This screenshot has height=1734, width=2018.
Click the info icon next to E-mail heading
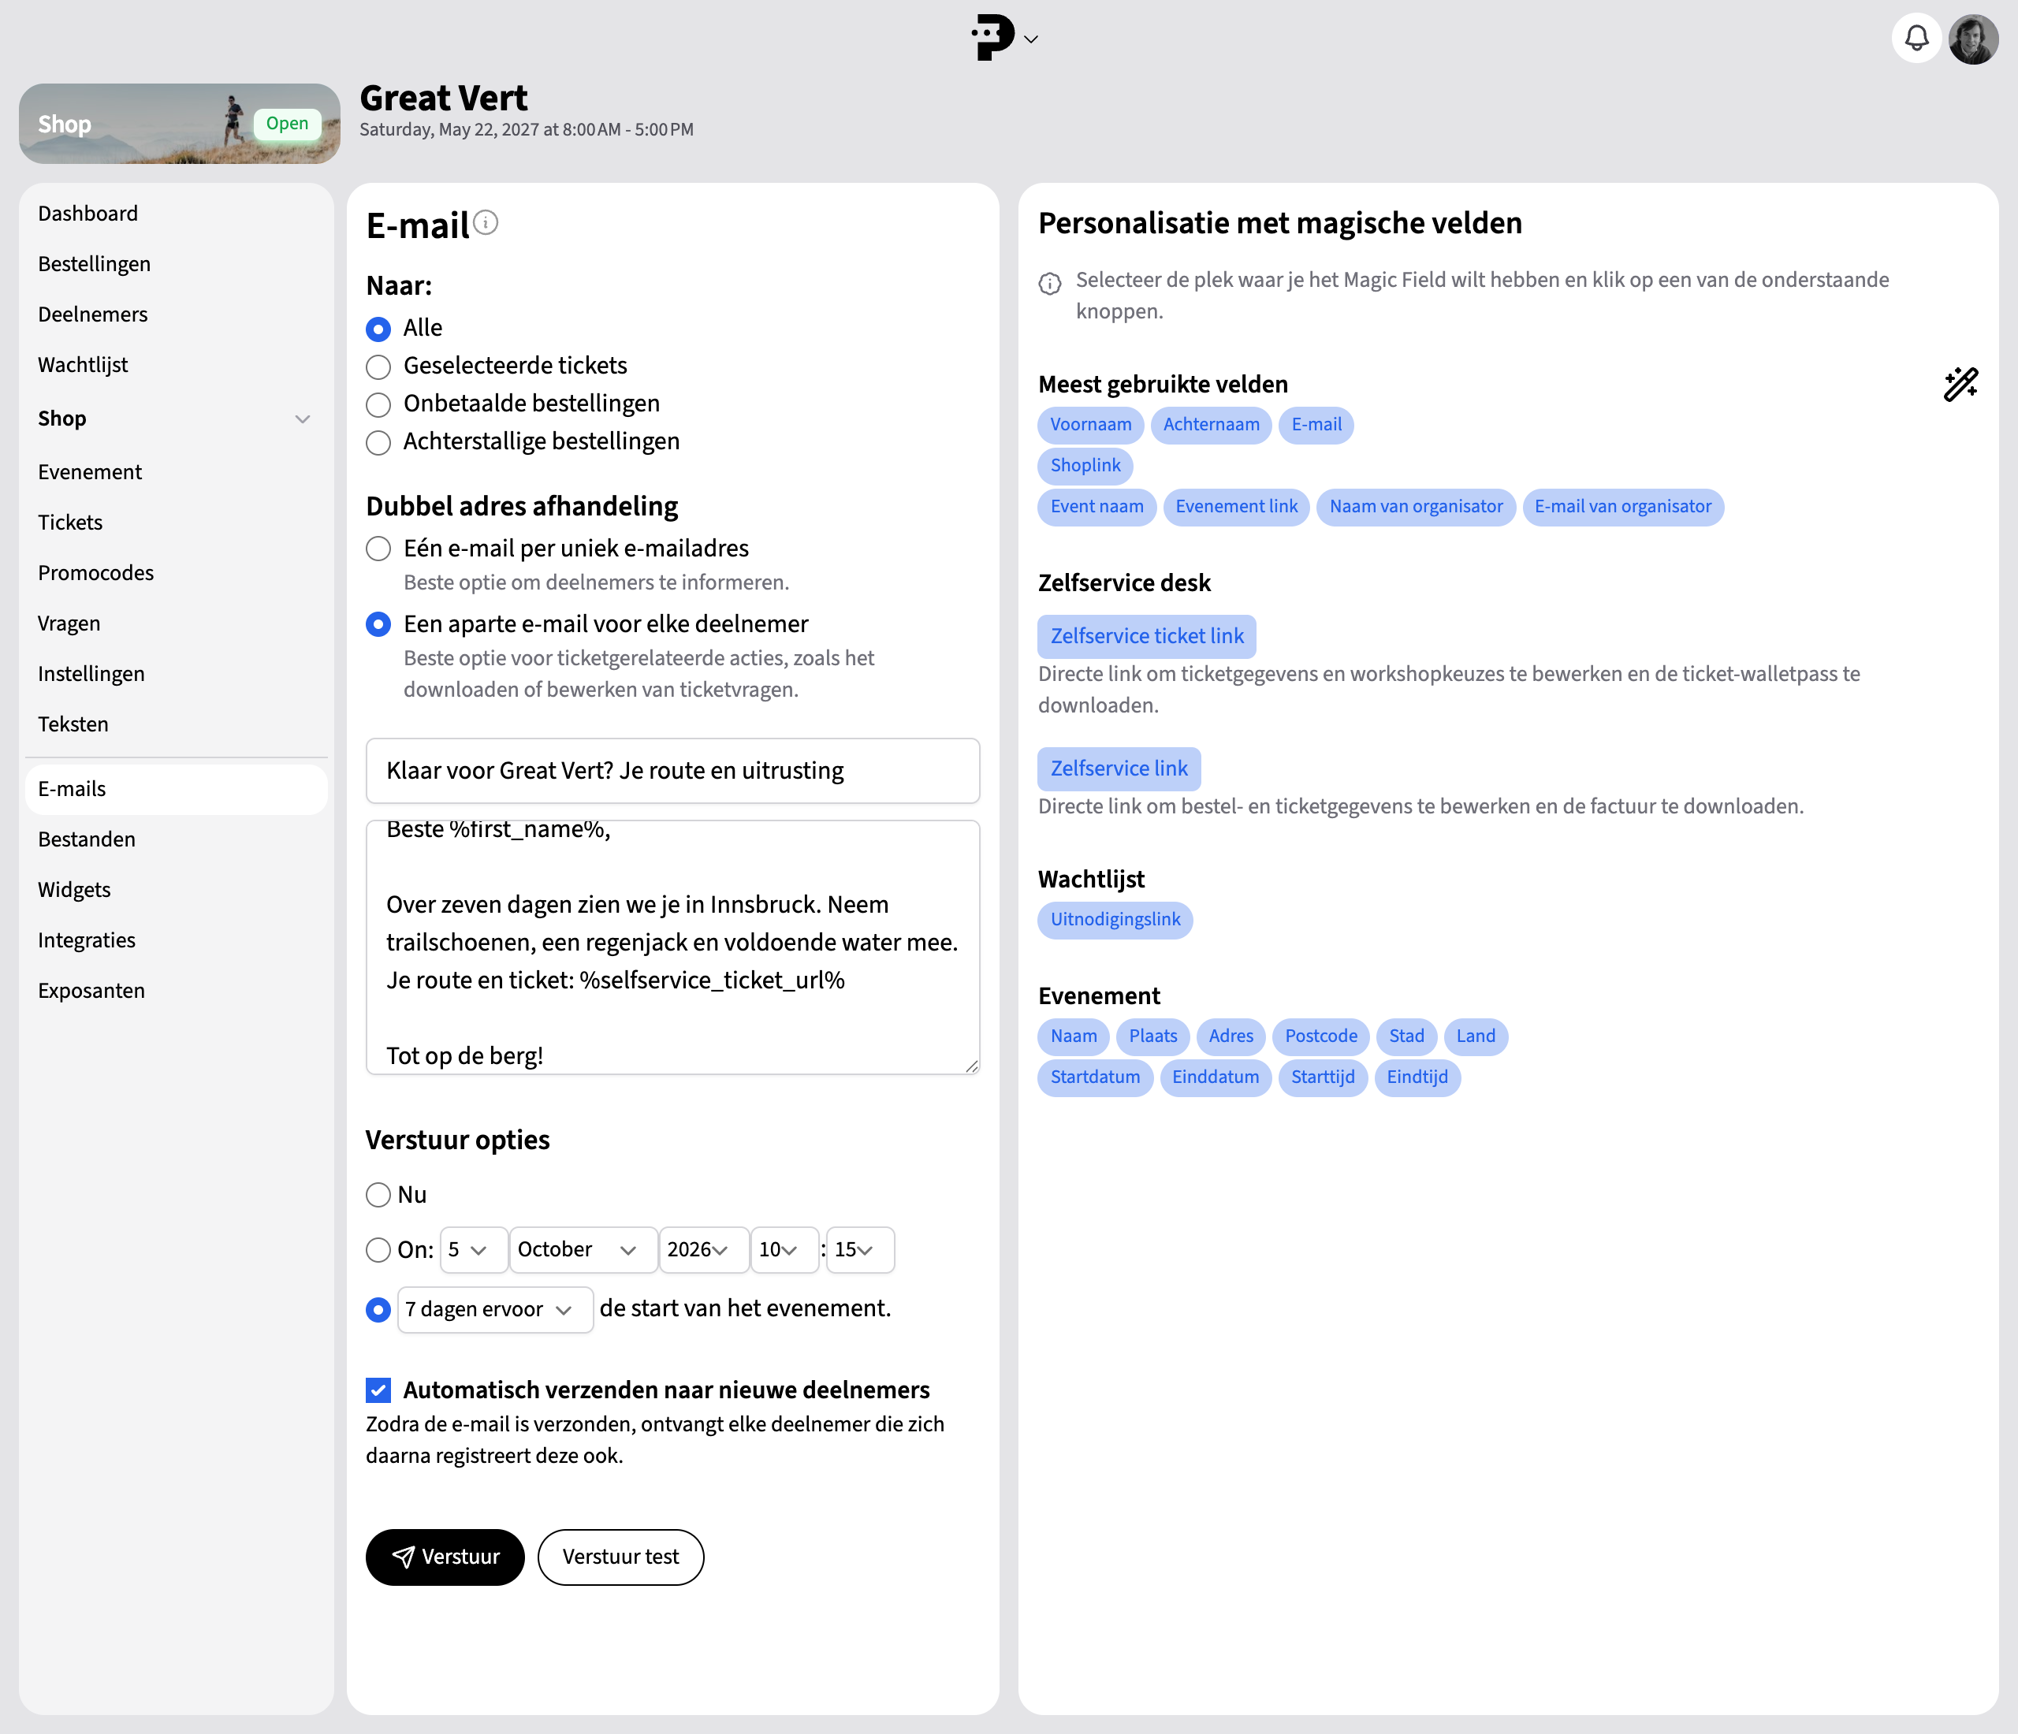485,223
